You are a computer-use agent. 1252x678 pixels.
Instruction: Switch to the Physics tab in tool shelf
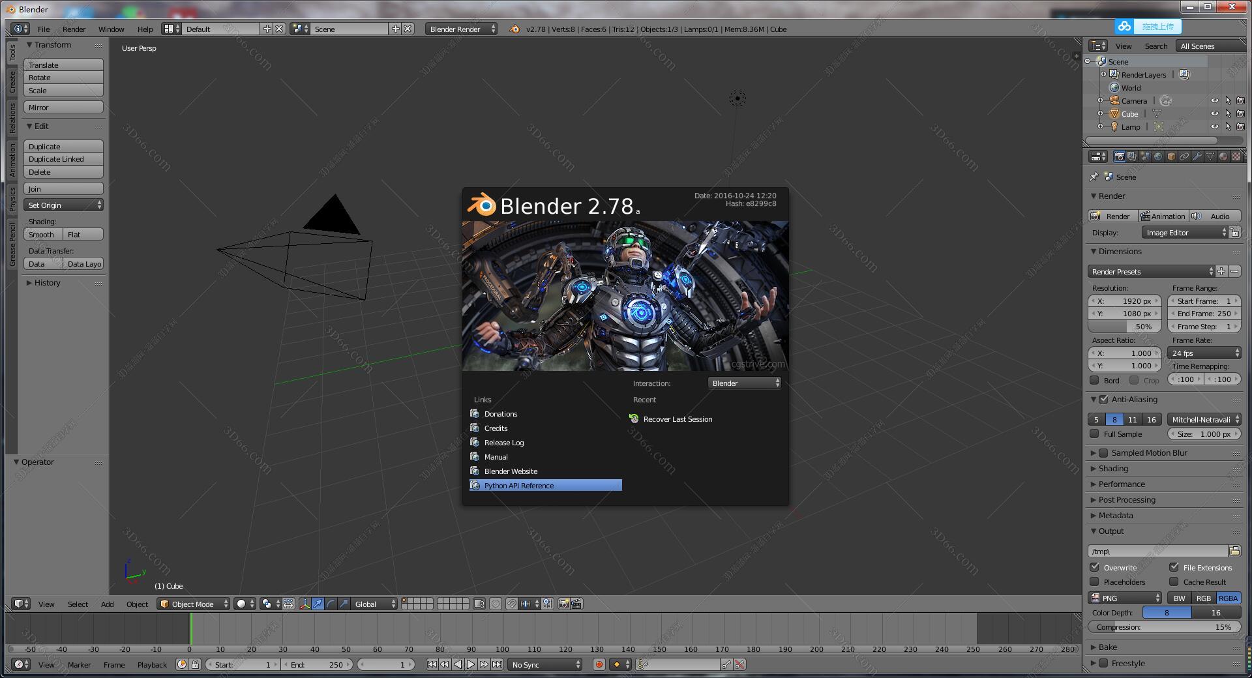tap(12, 199)
